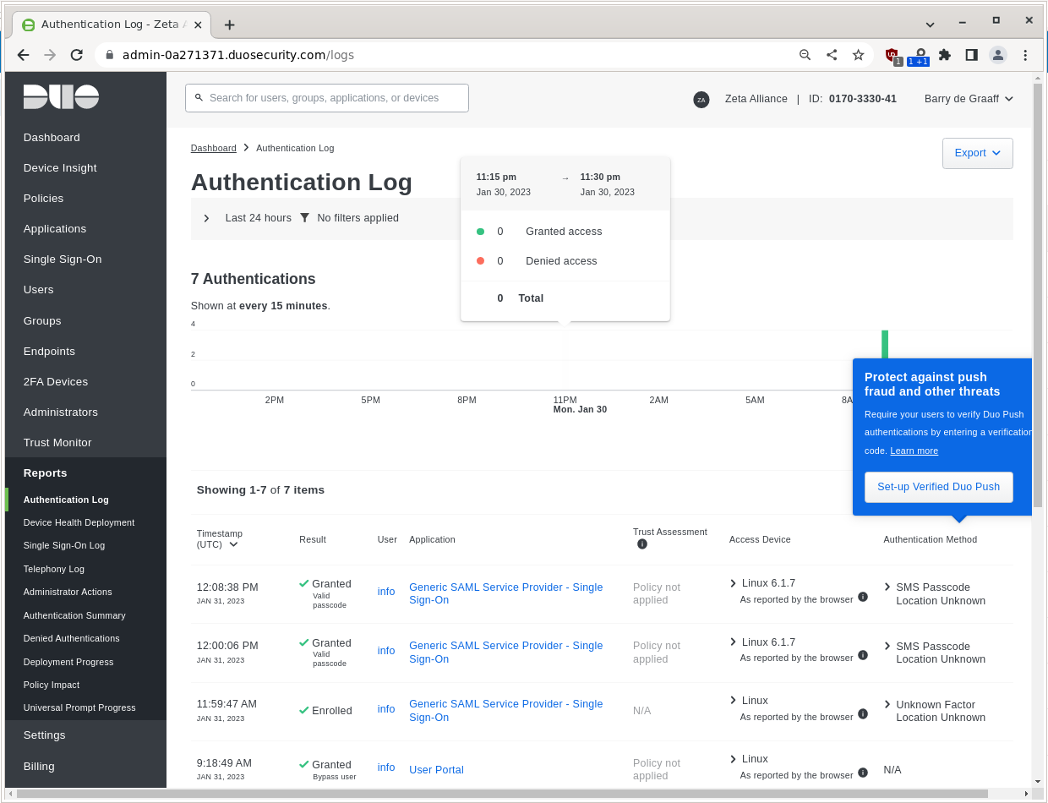This screenshot has height=803, width=1048.
Task: Click Learn more link in promo
Action: tap(914, 451)
